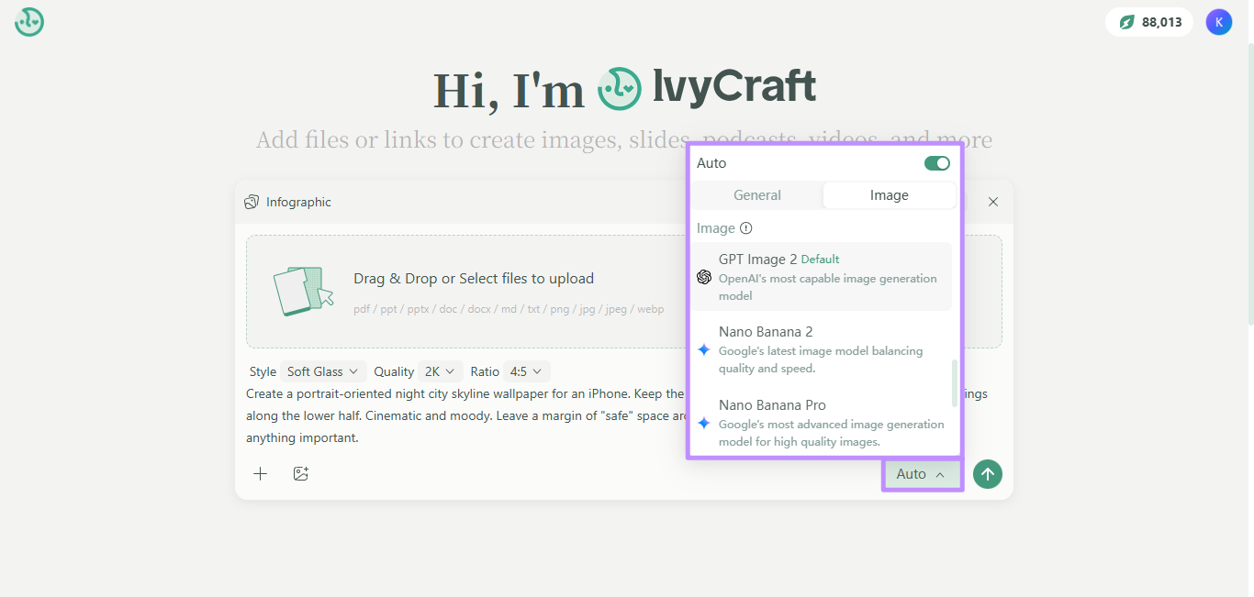Open the user avatar K menu
The width and height of the screenshot is (1254, 597).
(1218, 22)
